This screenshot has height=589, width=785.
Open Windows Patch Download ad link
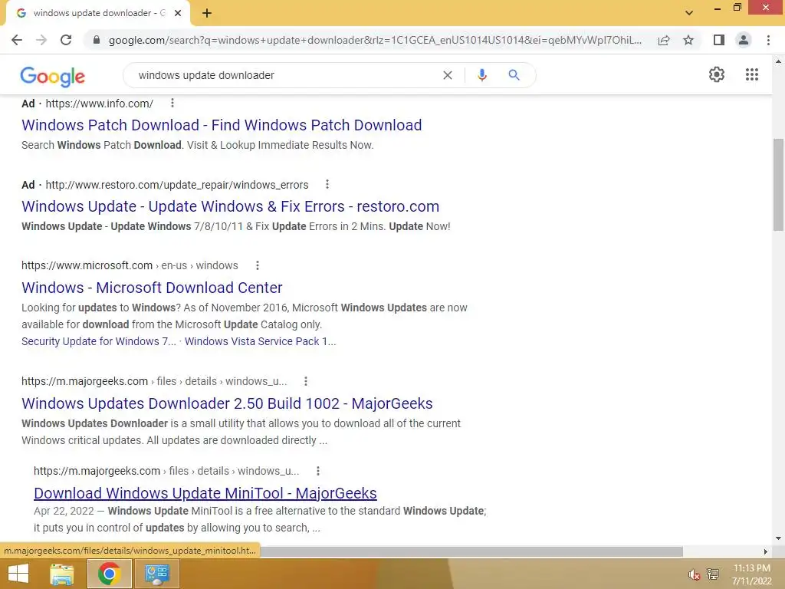pyautogui.click(x=222, y=125)
